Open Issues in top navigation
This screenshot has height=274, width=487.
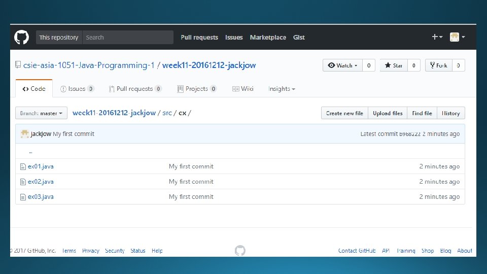click(234, 37)
